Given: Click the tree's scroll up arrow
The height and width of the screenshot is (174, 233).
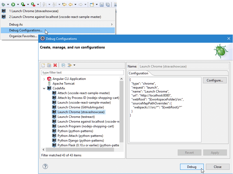Looking at the screenshot, I should pos(121,79).
